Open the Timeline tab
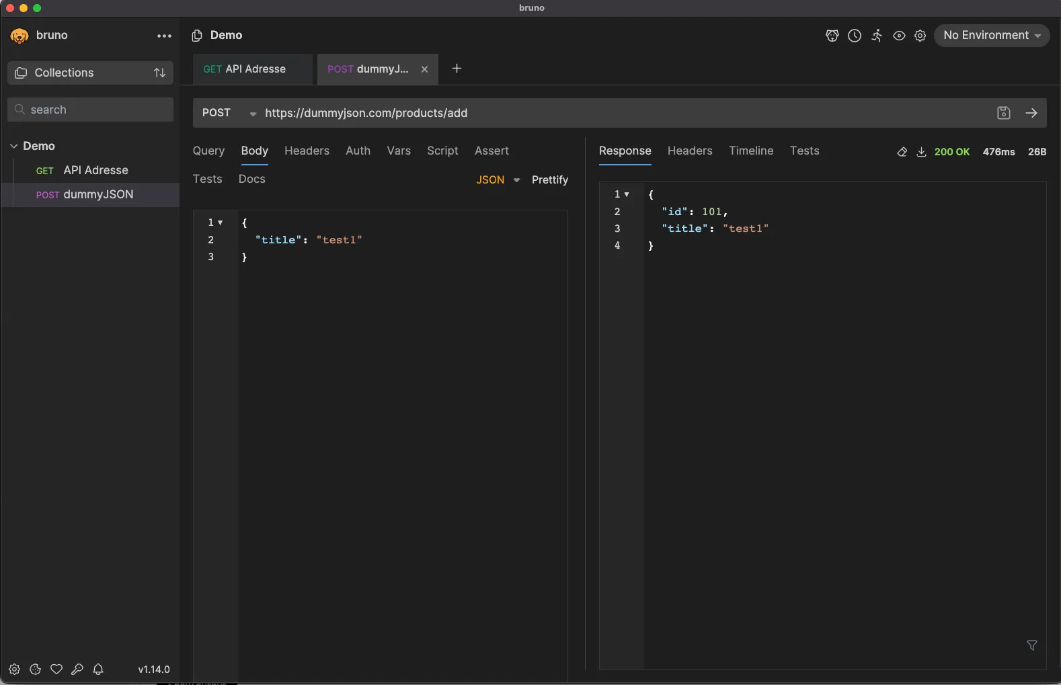This screenshot has height=685, width=1061. 751,151
